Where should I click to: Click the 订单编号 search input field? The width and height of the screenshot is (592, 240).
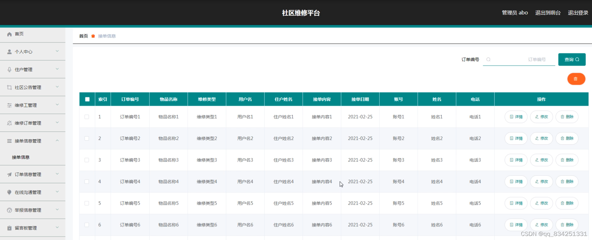point(519,59)
